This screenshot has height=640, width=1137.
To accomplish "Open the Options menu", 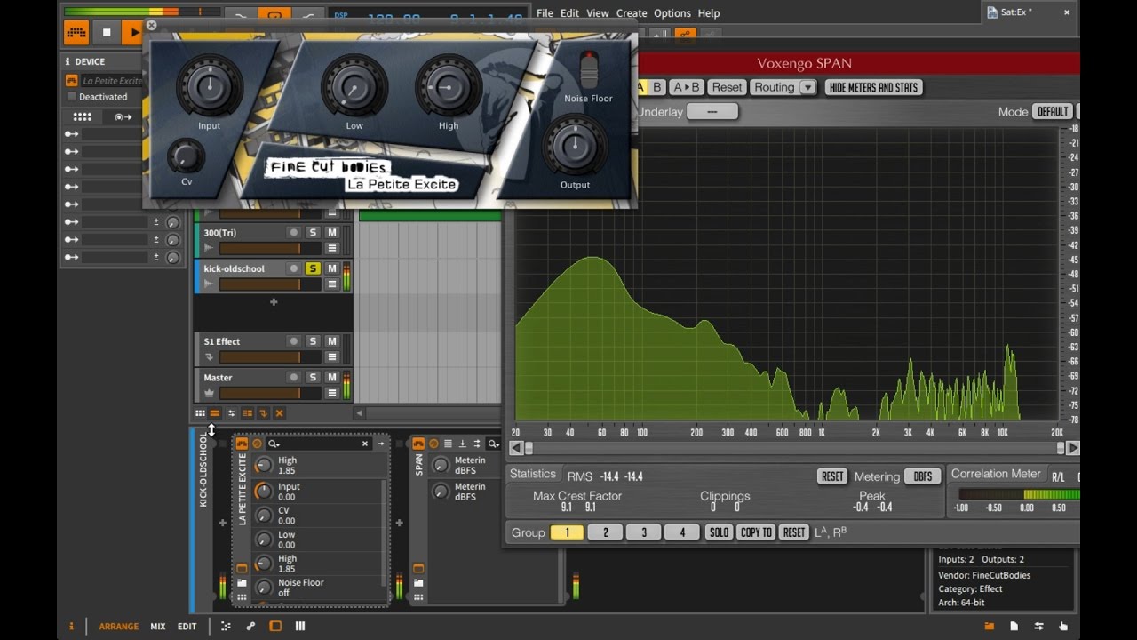I will (x=672, y=13).
